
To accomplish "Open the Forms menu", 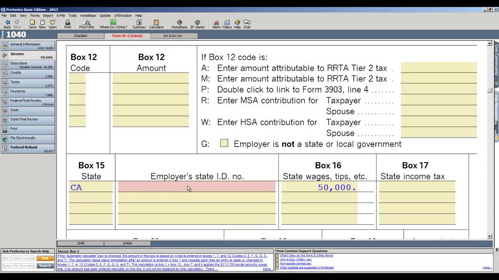I will (35, 16).
